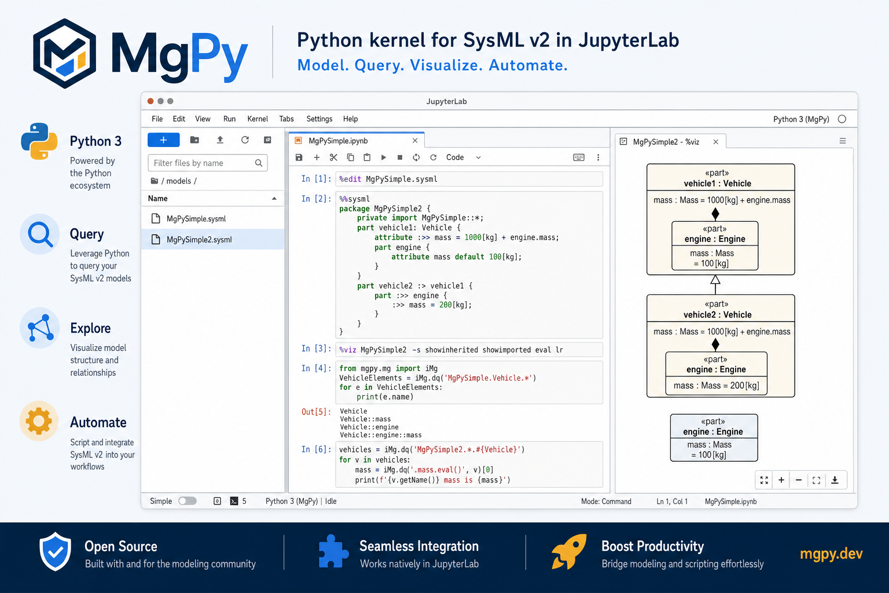Open the Help menu
This screenshot has width=889, height=593.
tap(350, 119)
